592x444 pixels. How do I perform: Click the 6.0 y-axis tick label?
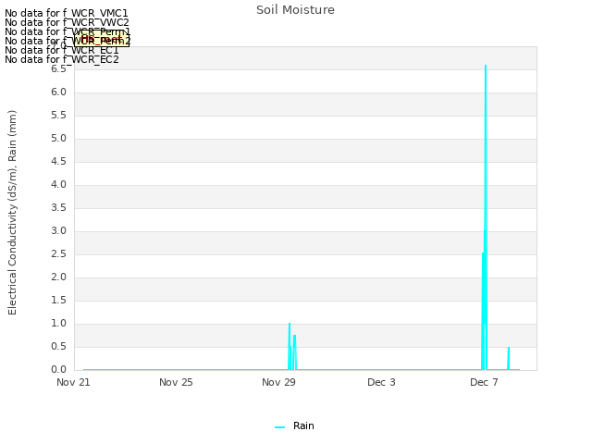coord(58,92)
